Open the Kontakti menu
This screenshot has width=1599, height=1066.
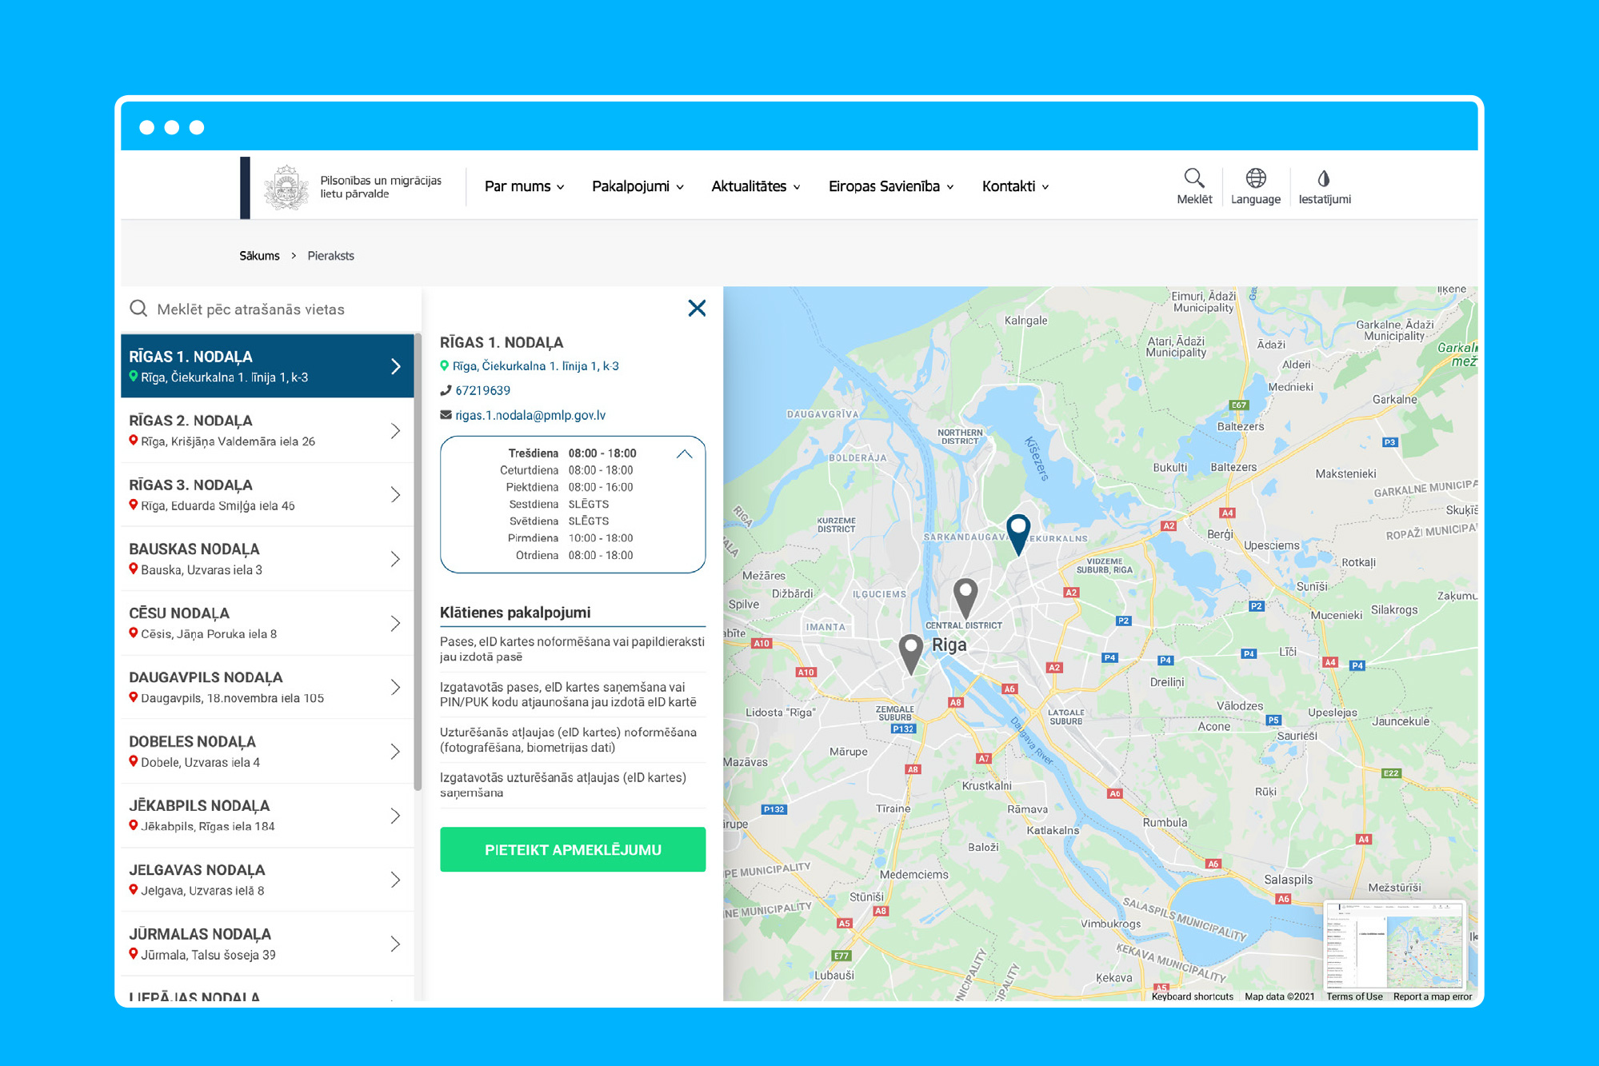(1014, 186)
